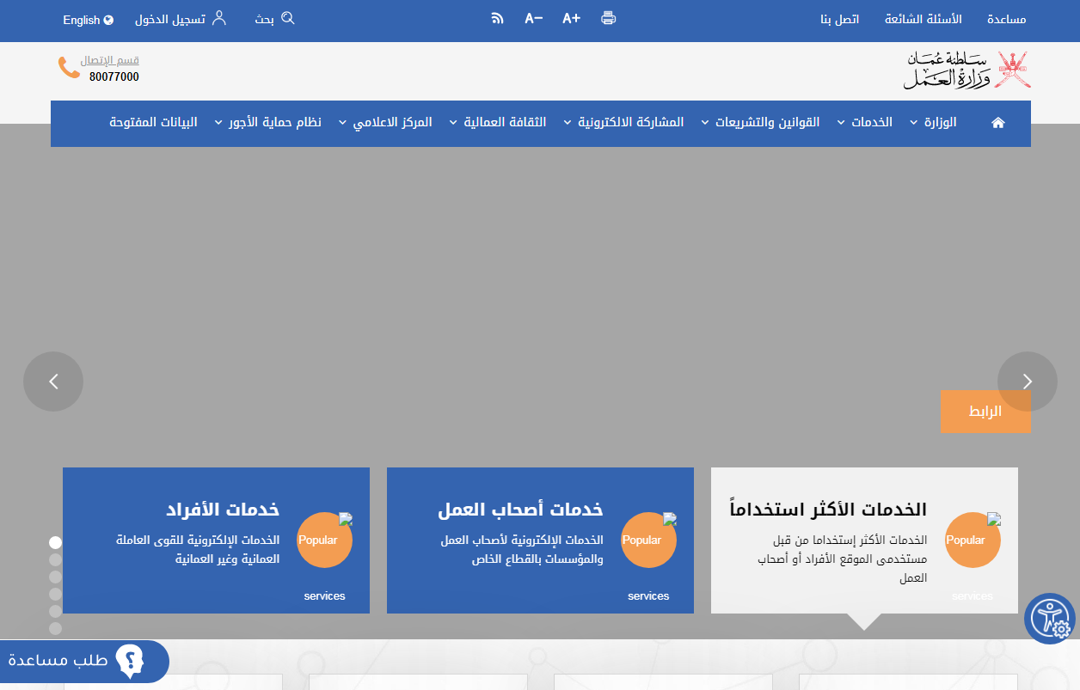Viewport: 1080px width, 690px height.
Task: Click the orange phone call center icon
Action: (x=69, y=68)
